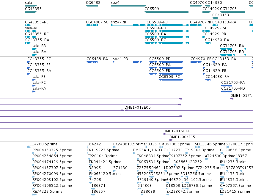The image size is (253, 196).
Task: Click transcript sala-RA
Action: pyautogui.click(x=34, y=55)
